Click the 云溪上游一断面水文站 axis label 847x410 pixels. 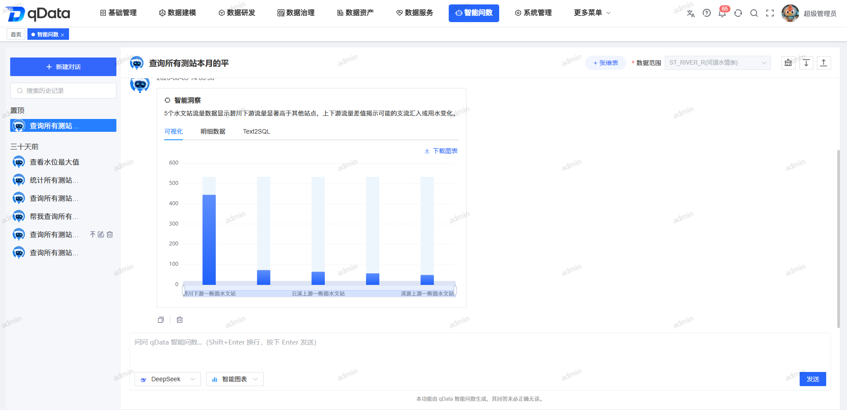pos(318,294)
